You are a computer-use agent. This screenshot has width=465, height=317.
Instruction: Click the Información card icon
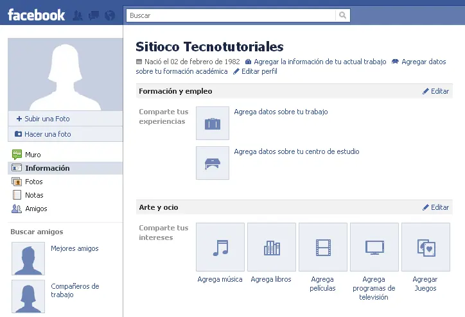[17, 167]
